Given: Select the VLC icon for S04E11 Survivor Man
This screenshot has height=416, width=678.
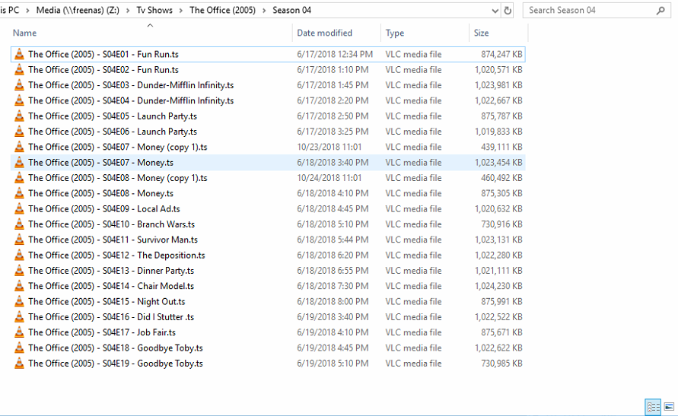Looking at the screenshot, I should [19, 240].
